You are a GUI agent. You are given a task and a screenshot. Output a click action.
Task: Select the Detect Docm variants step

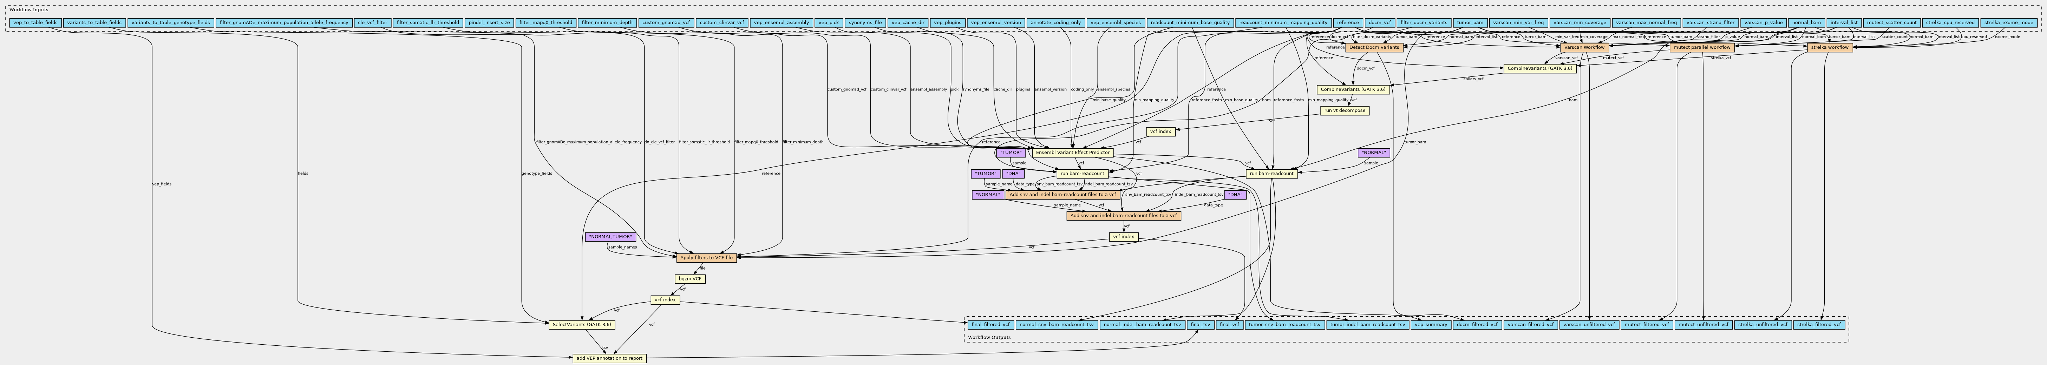click(x=1374, y=48)
